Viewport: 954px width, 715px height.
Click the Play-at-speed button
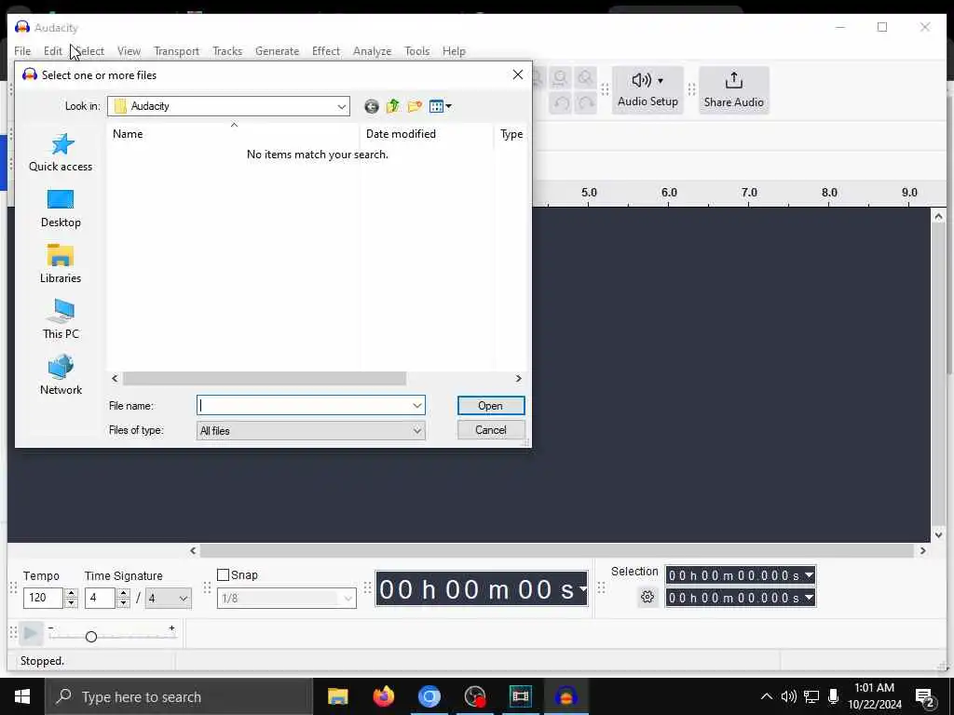tap(31, 633)
